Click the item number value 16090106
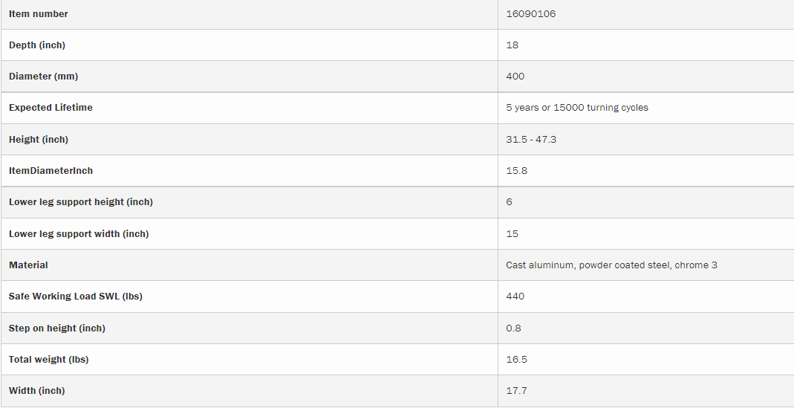The width and height of the screenshot is (794, 408). pyautogui.click(x=530, y=14)
